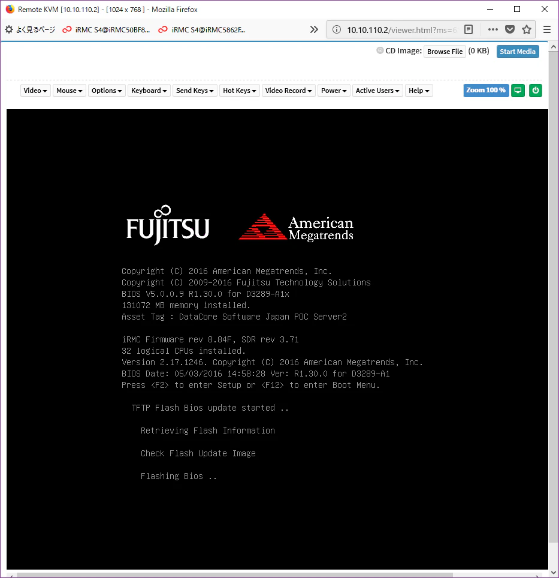Image resolution: width=559 pixels, height=578 pixels.
Task: Expand the Video Record menu
Action: coord(289,91)
